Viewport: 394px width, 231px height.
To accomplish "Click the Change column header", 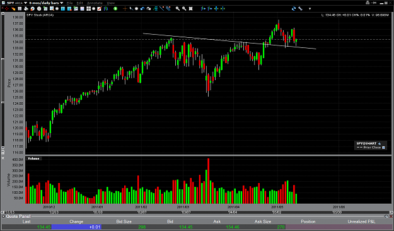I will coord(76,222).
